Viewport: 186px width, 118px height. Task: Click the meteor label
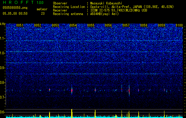[x=42, y=9]
